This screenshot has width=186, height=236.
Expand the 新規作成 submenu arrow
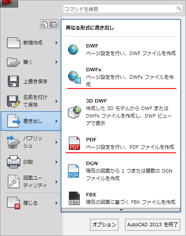[57, 43]
